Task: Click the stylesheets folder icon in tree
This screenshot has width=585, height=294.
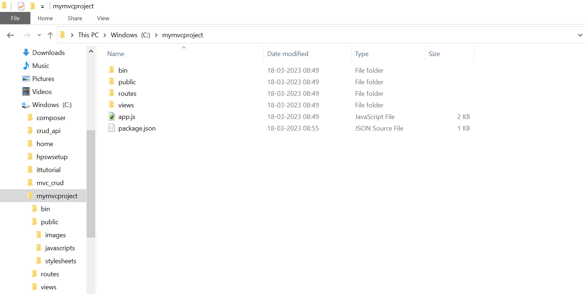Action: point(39,260)
